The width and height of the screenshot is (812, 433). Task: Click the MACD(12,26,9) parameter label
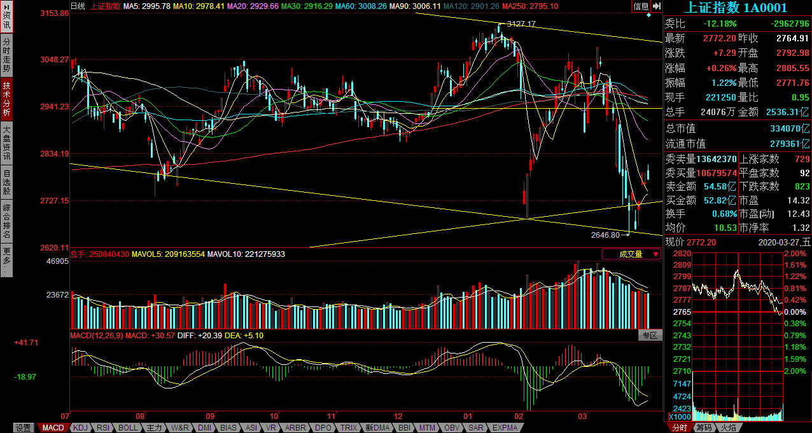click(96, 335)
